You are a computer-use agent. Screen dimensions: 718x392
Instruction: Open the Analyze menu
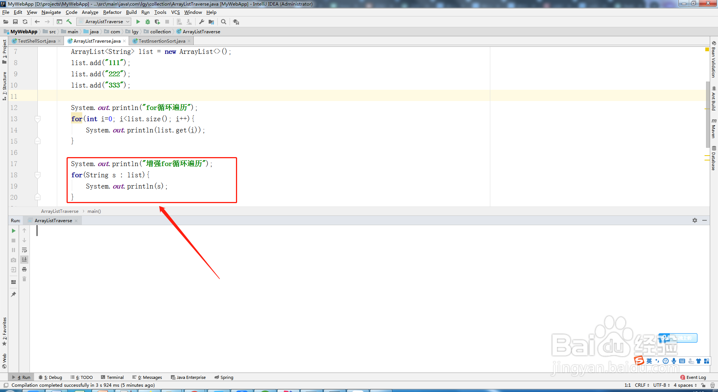click(90, 12)
